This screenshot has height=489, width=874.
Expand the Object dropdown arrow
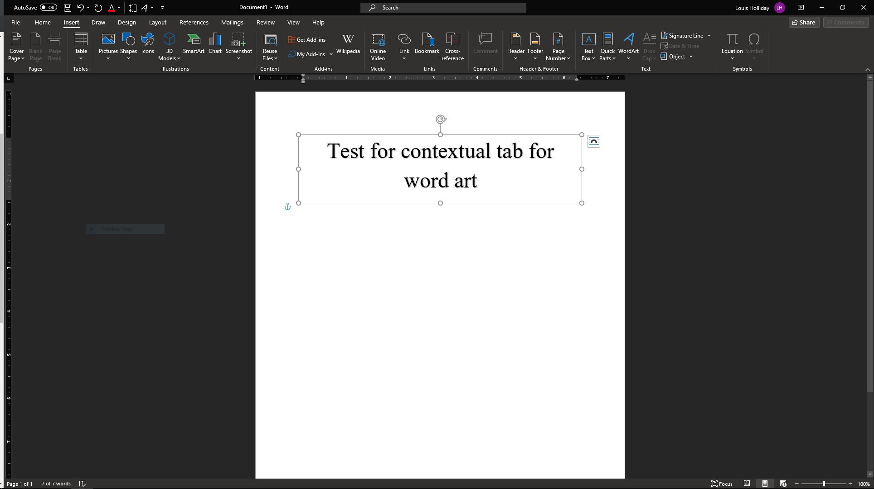coord(691,57)
